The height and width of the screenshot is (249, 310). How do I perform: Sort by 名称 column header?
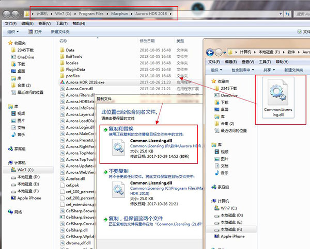[x=63, y=41]
